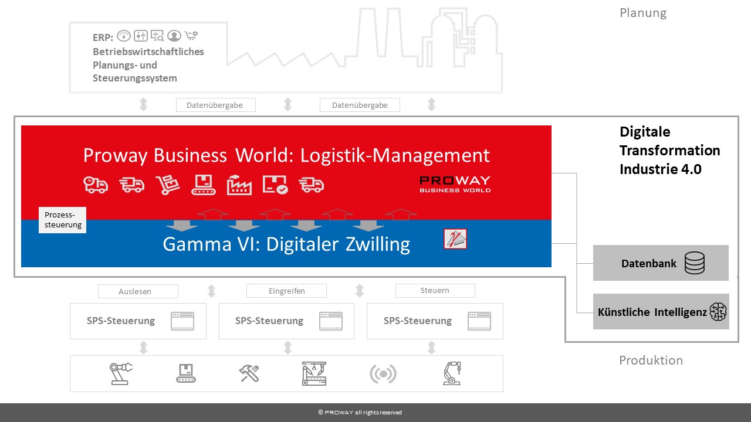Screen dimensions: 751x422
Task: Select the fast truck icon beside the hand trolley
Action: (132, 185)
